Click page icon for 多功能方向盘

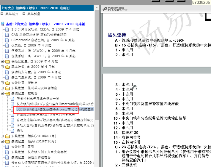point(7,72)
